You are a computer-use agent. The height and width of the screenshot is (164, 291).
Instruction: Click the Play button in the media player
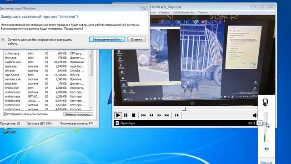point(118,115)
